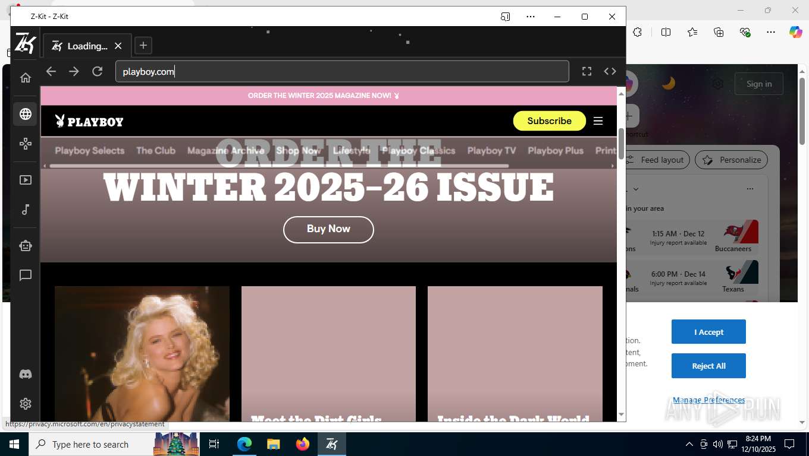Open the gamepad games icon in sidebar
Screen dimensions: 809x456
point(26,144)
